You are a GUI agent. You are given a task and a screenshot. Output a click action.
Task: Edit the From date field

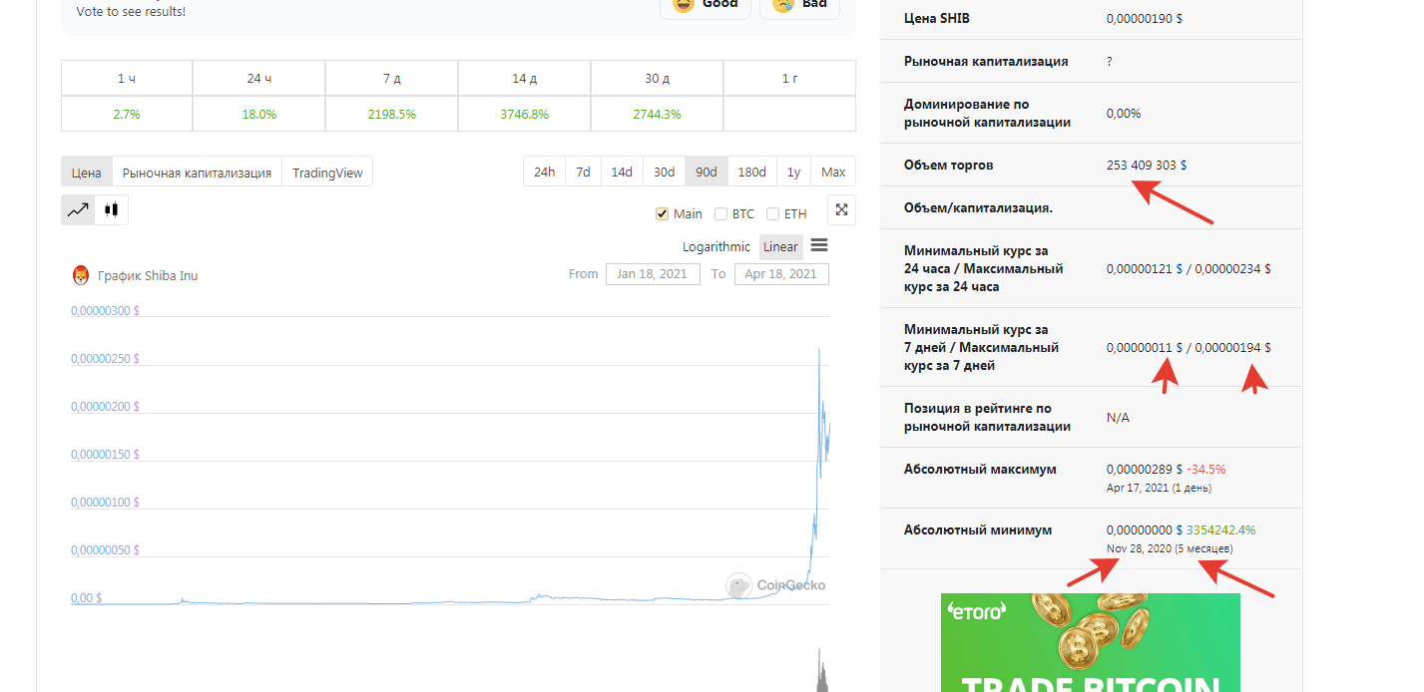[652, 273]
